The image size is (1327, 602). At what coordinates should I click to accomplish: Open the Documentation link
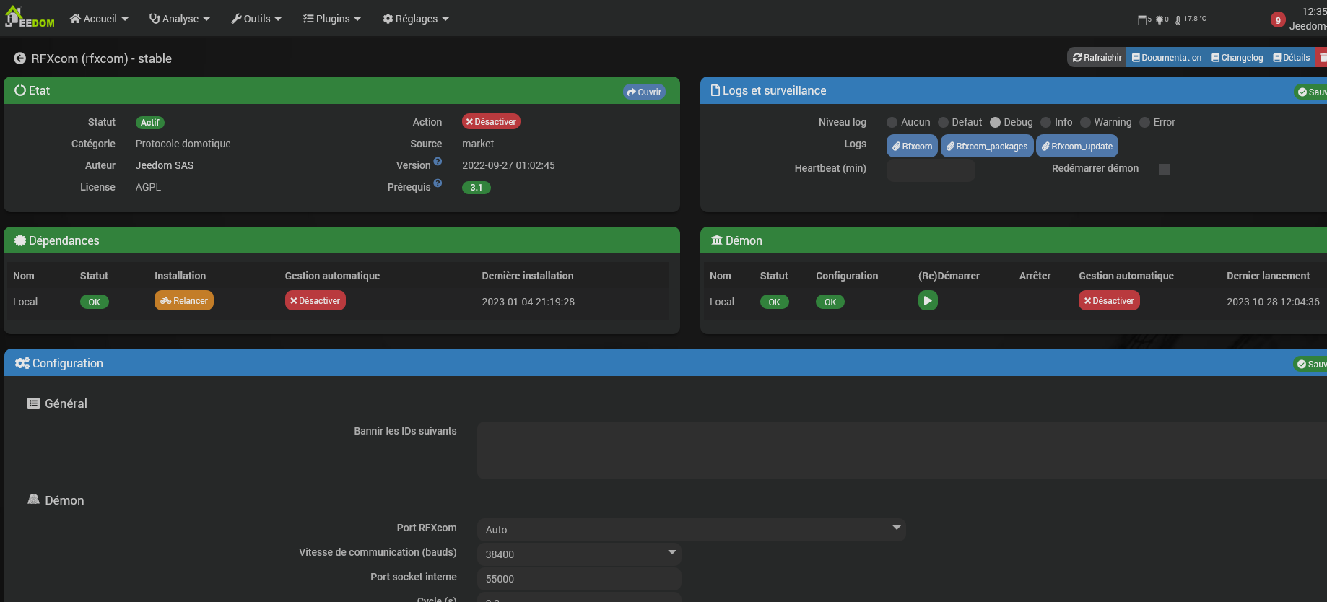[x=1167, y=58]
